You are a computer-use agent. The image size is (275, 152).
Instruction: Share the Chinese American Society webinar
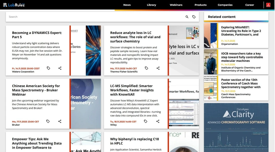coord(60,121)
